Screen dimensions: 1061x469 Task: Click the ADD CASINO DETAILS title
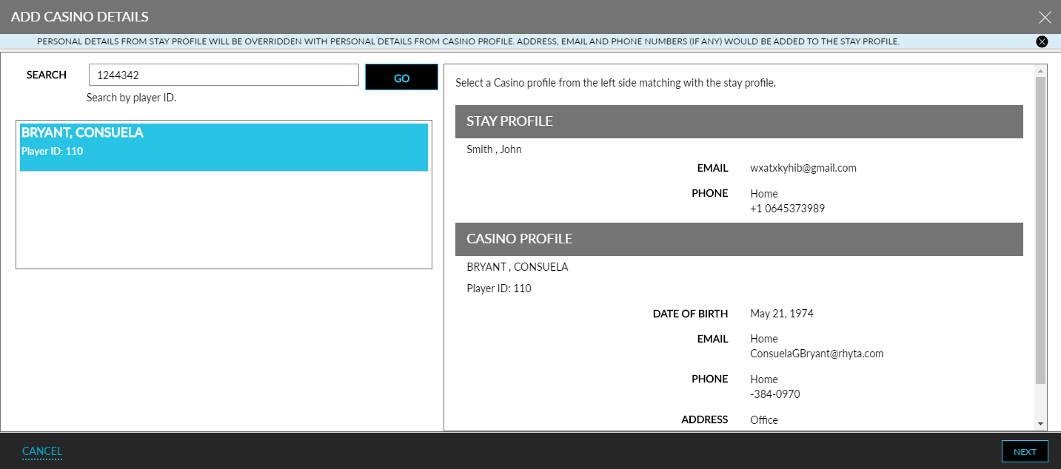(x=79, y=16)
